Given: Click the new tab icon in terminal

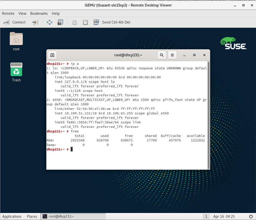Looking at the screenshot, I should (x=52, y=55).
